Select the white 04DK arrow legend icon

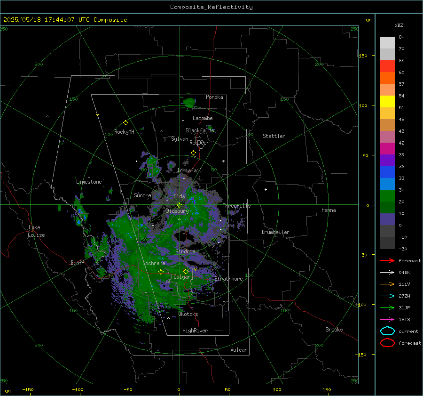coord(387,273)
